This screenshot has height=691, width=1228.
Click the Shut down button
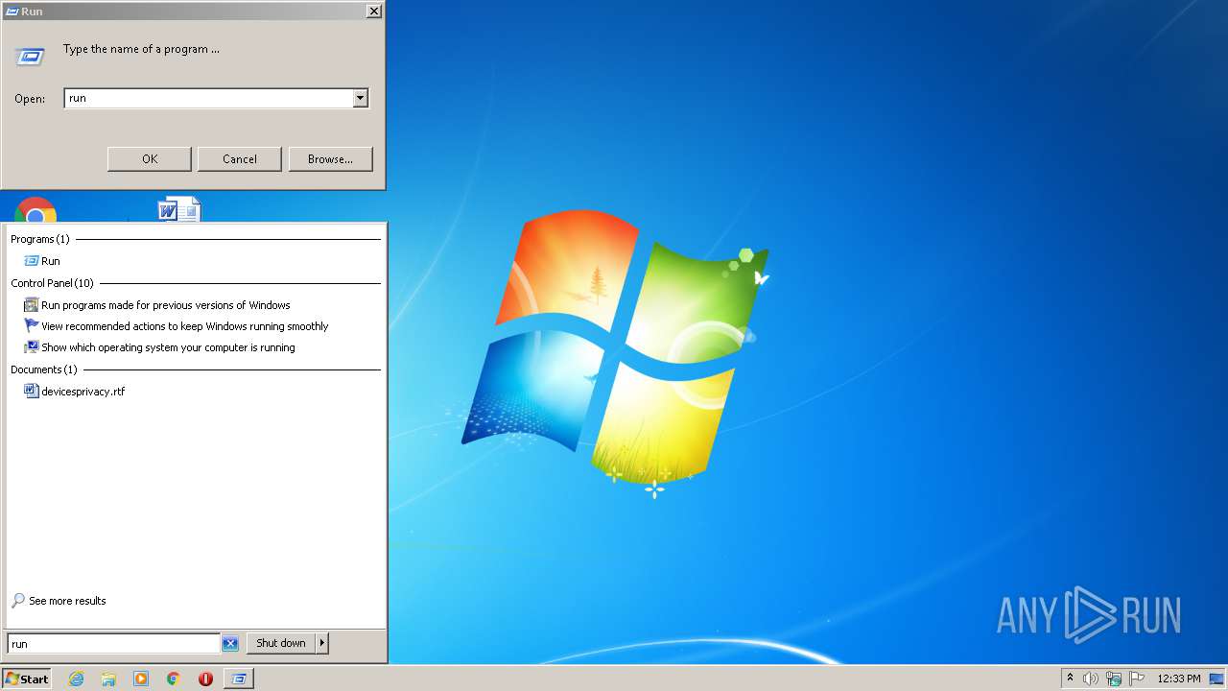coord(281,643)
